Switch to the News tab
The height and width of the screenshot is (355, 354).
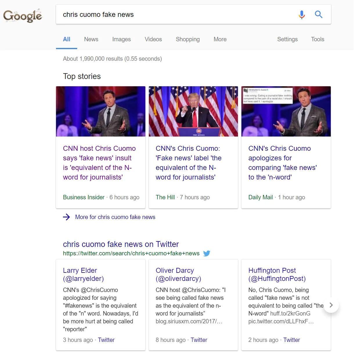[91, 39]
